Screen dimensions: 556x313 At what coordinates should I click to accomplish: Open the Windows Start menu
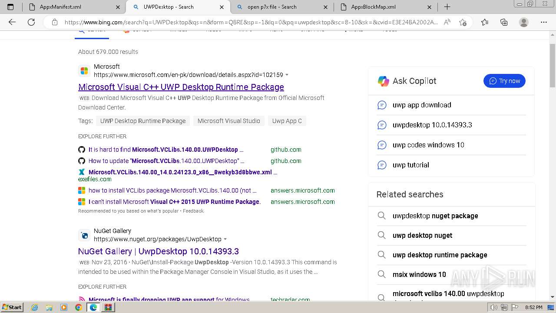pyautogui.click(x=12, y=307)
